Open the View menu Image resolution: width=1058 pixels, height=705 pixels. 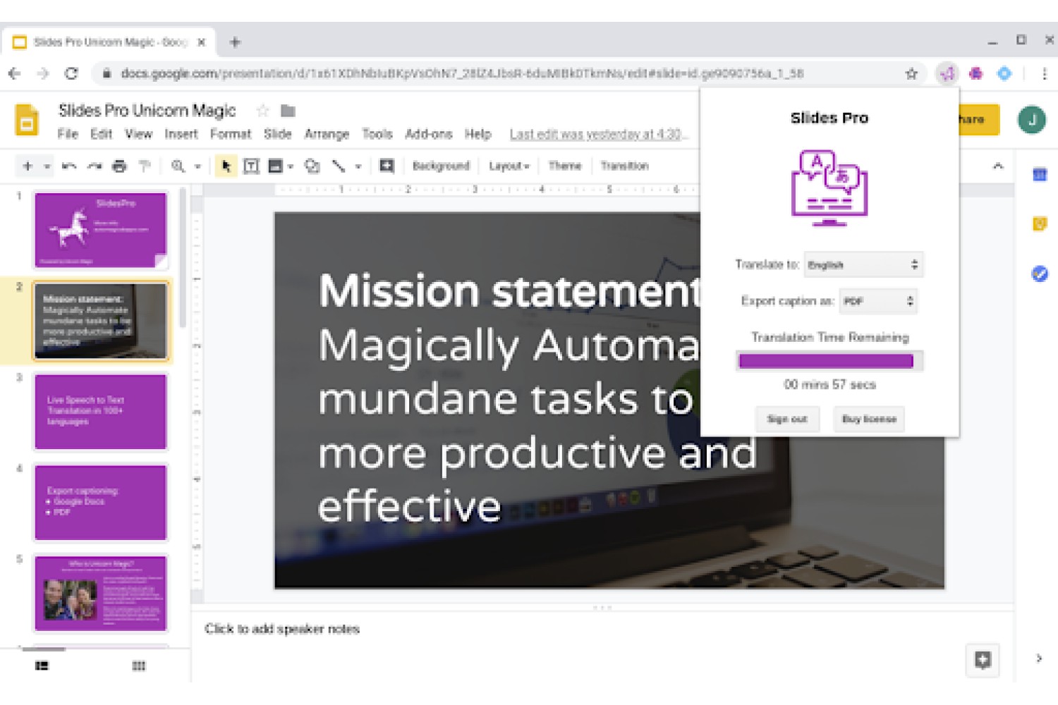coord(138,134)
